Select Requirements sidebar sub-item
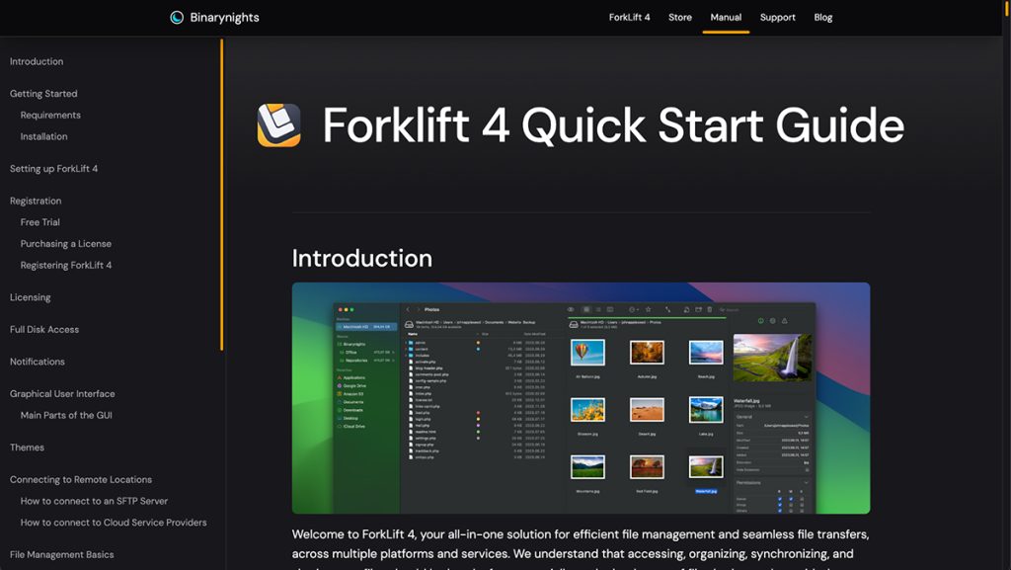Viewport: 1011px width, 570px height. (50, 116)
